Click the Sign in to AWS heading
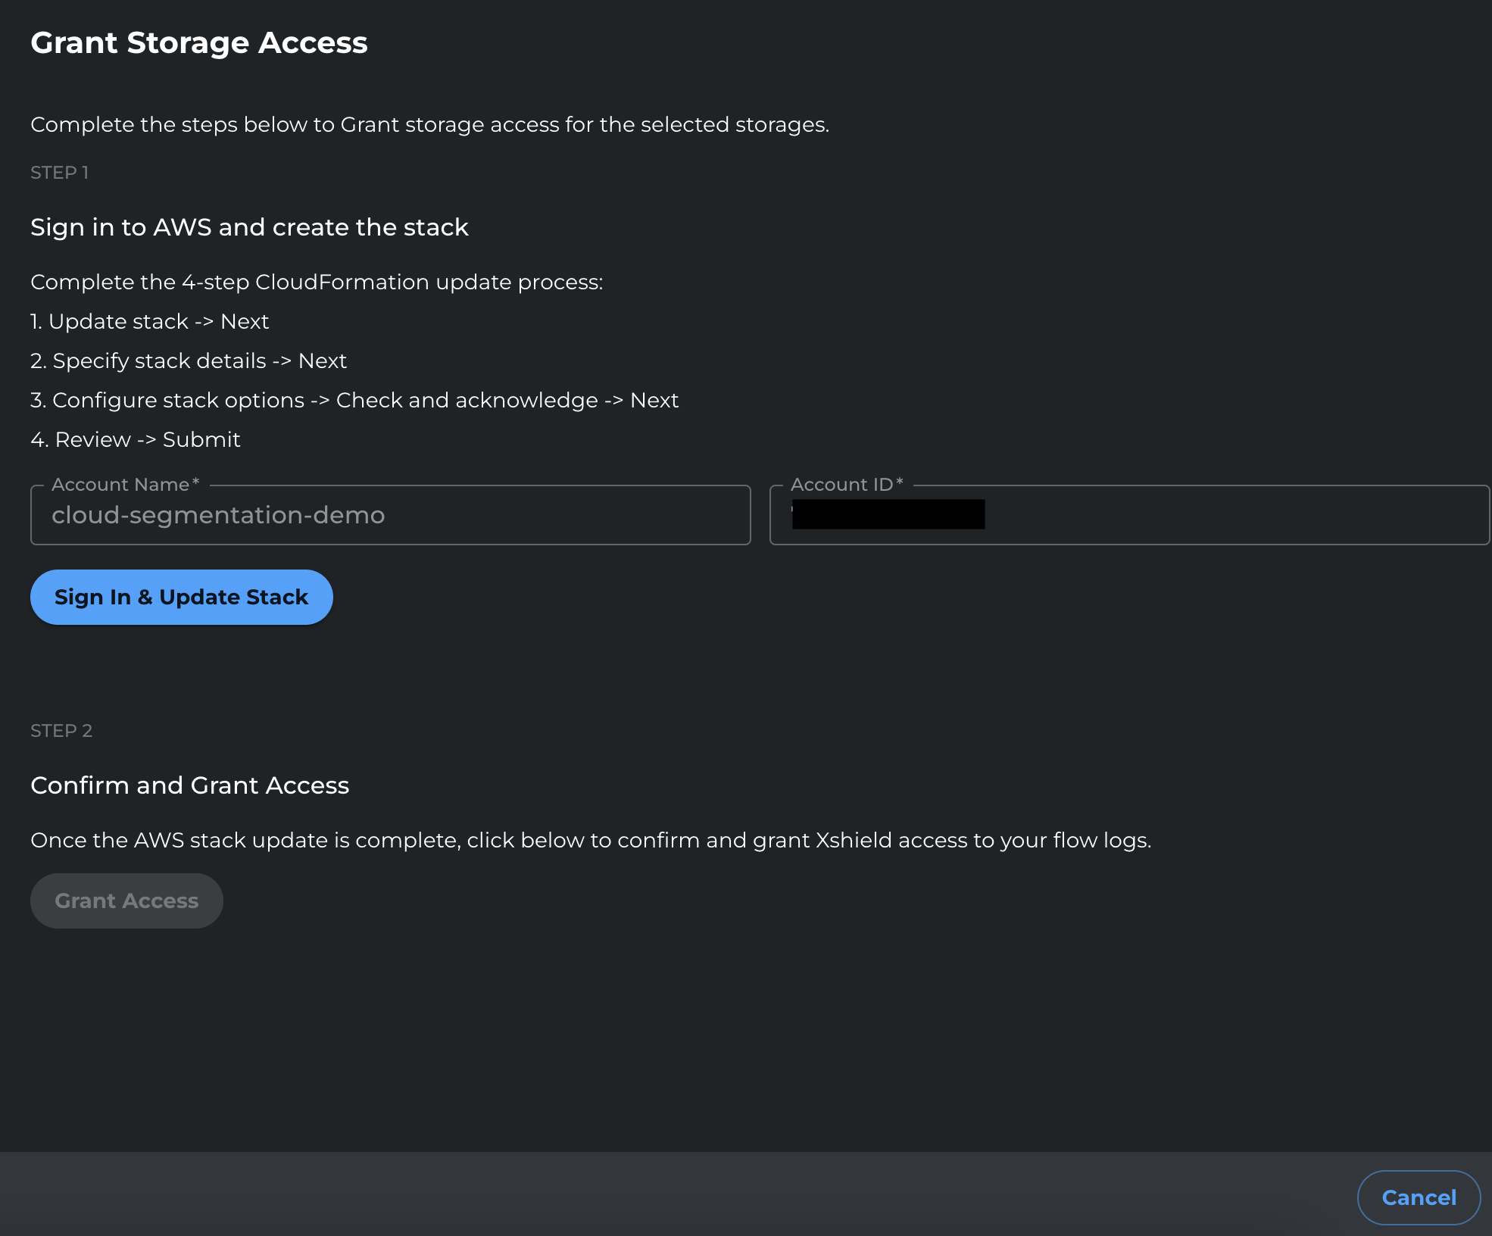1492x1236 pixels. pos(249,226)
